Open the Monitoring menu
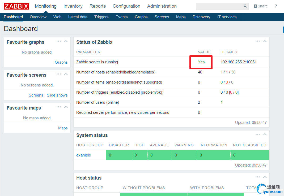Screen dimensions: 284x196 coord(46,6)
